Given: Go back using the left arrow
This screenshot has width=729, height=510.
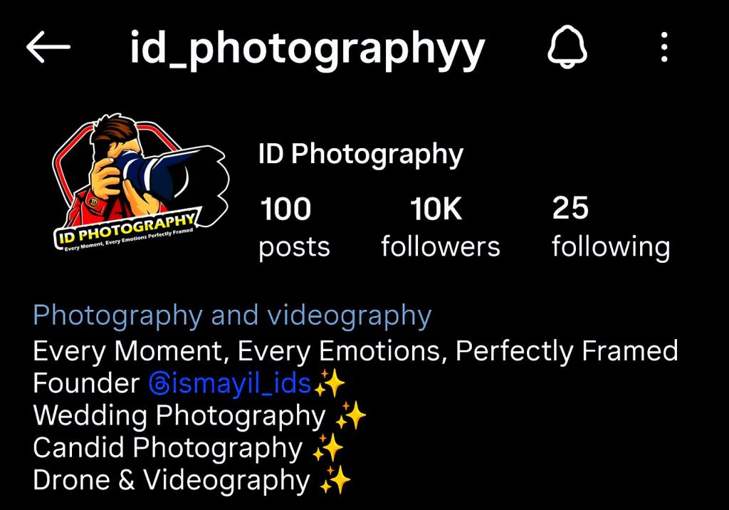Looking at the screenshot, I should click(48, 47).
